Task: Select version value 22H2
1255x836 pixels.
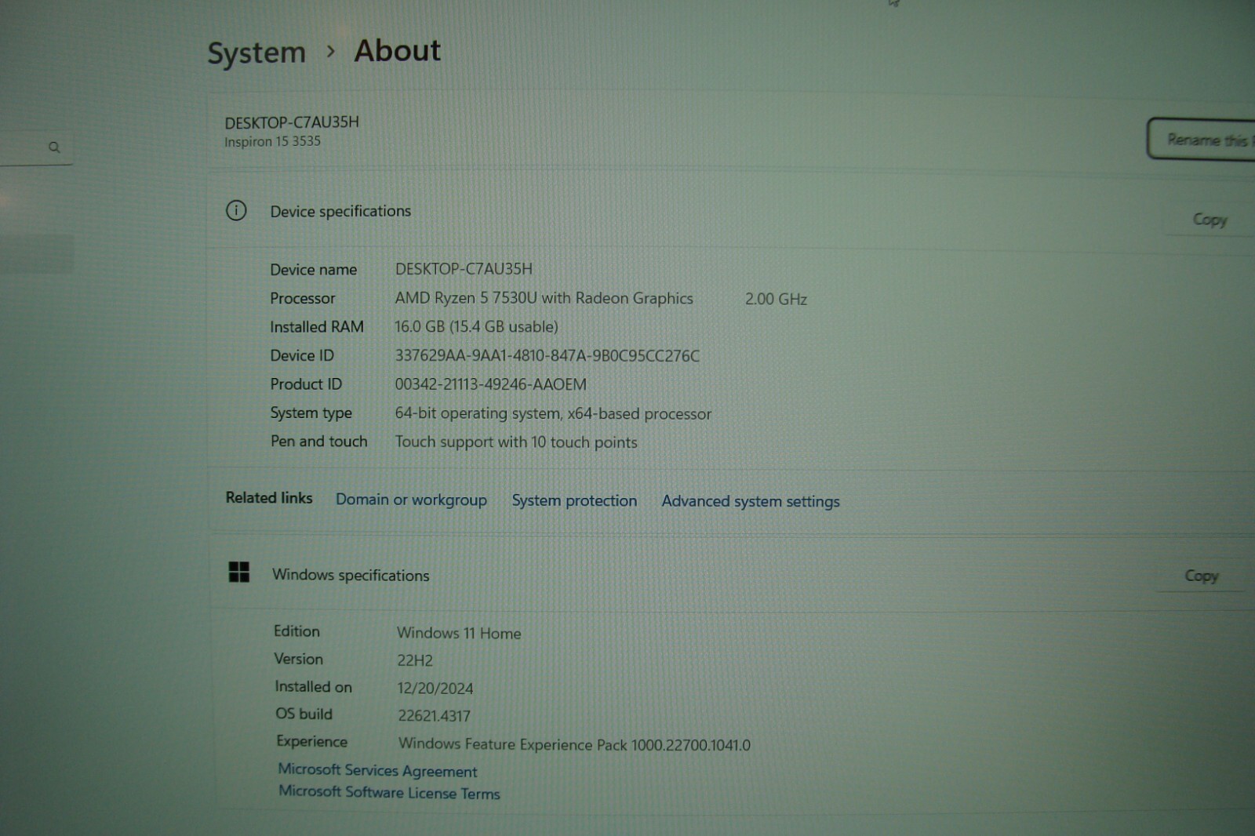Action: coord(415,660)
